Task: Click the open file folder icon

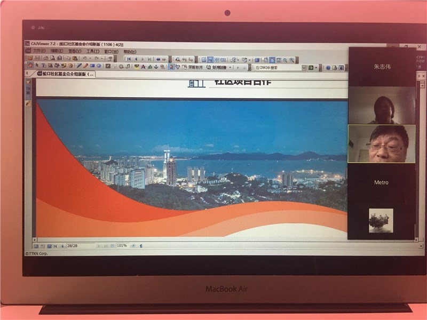Action: click(x=30, y=59)
